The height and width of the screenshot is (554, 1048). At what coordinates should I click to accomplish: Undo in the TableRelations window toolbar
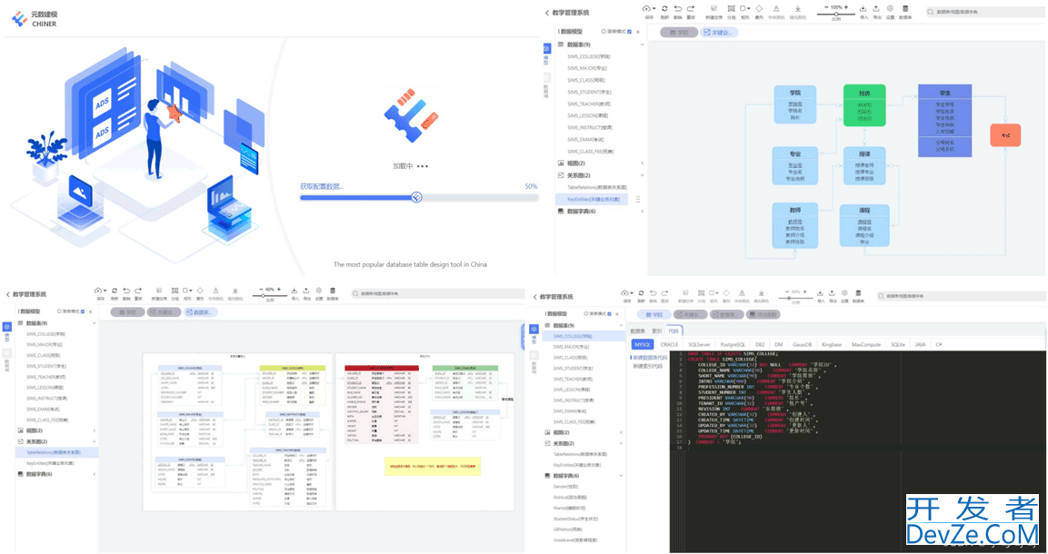tap(126, 291)
